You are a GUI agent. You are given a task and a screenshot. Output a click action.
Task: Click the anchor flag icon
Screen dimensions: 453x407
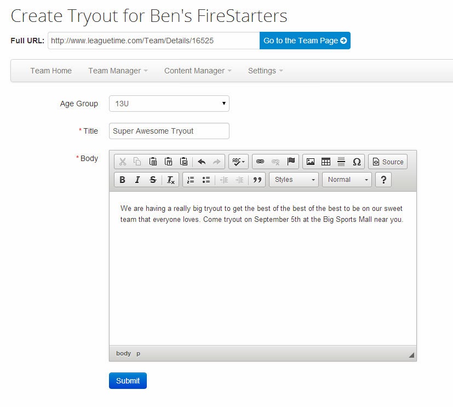pyautogui.click(x=291, y=162)
